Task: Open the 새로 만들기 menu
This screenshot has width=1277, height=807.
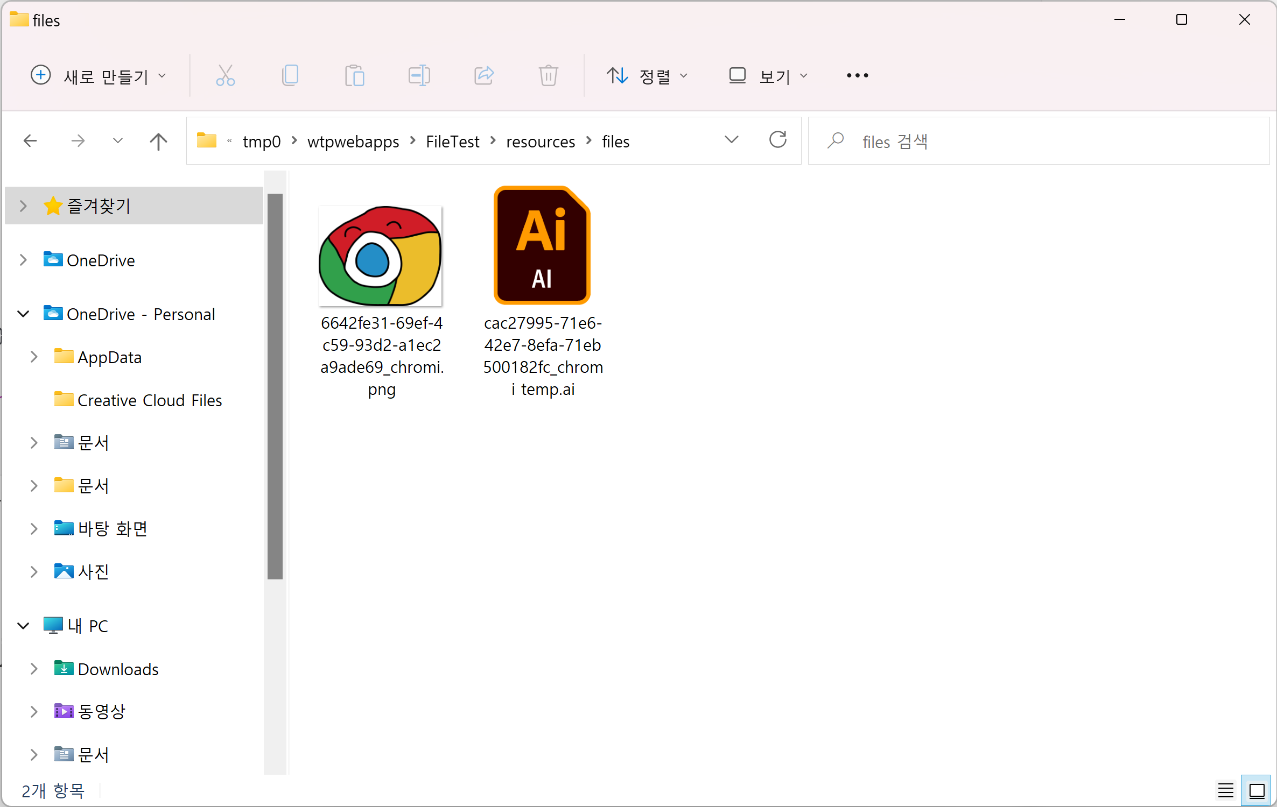Action: 99,75
